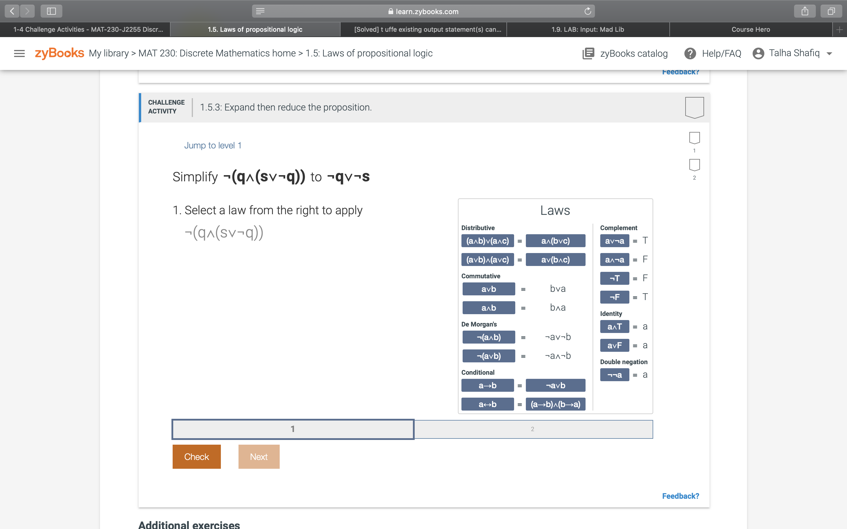Click the zyBooks logo
The width and height of the screenshot is (847, 529).
click(x=59, y=53)
